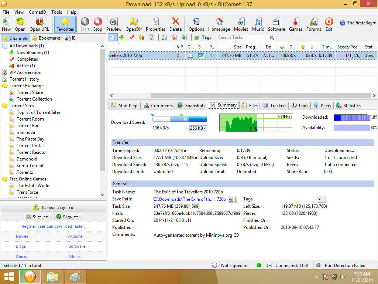Open the Options dialog
The image size is (378, 284).
(196, 24)
